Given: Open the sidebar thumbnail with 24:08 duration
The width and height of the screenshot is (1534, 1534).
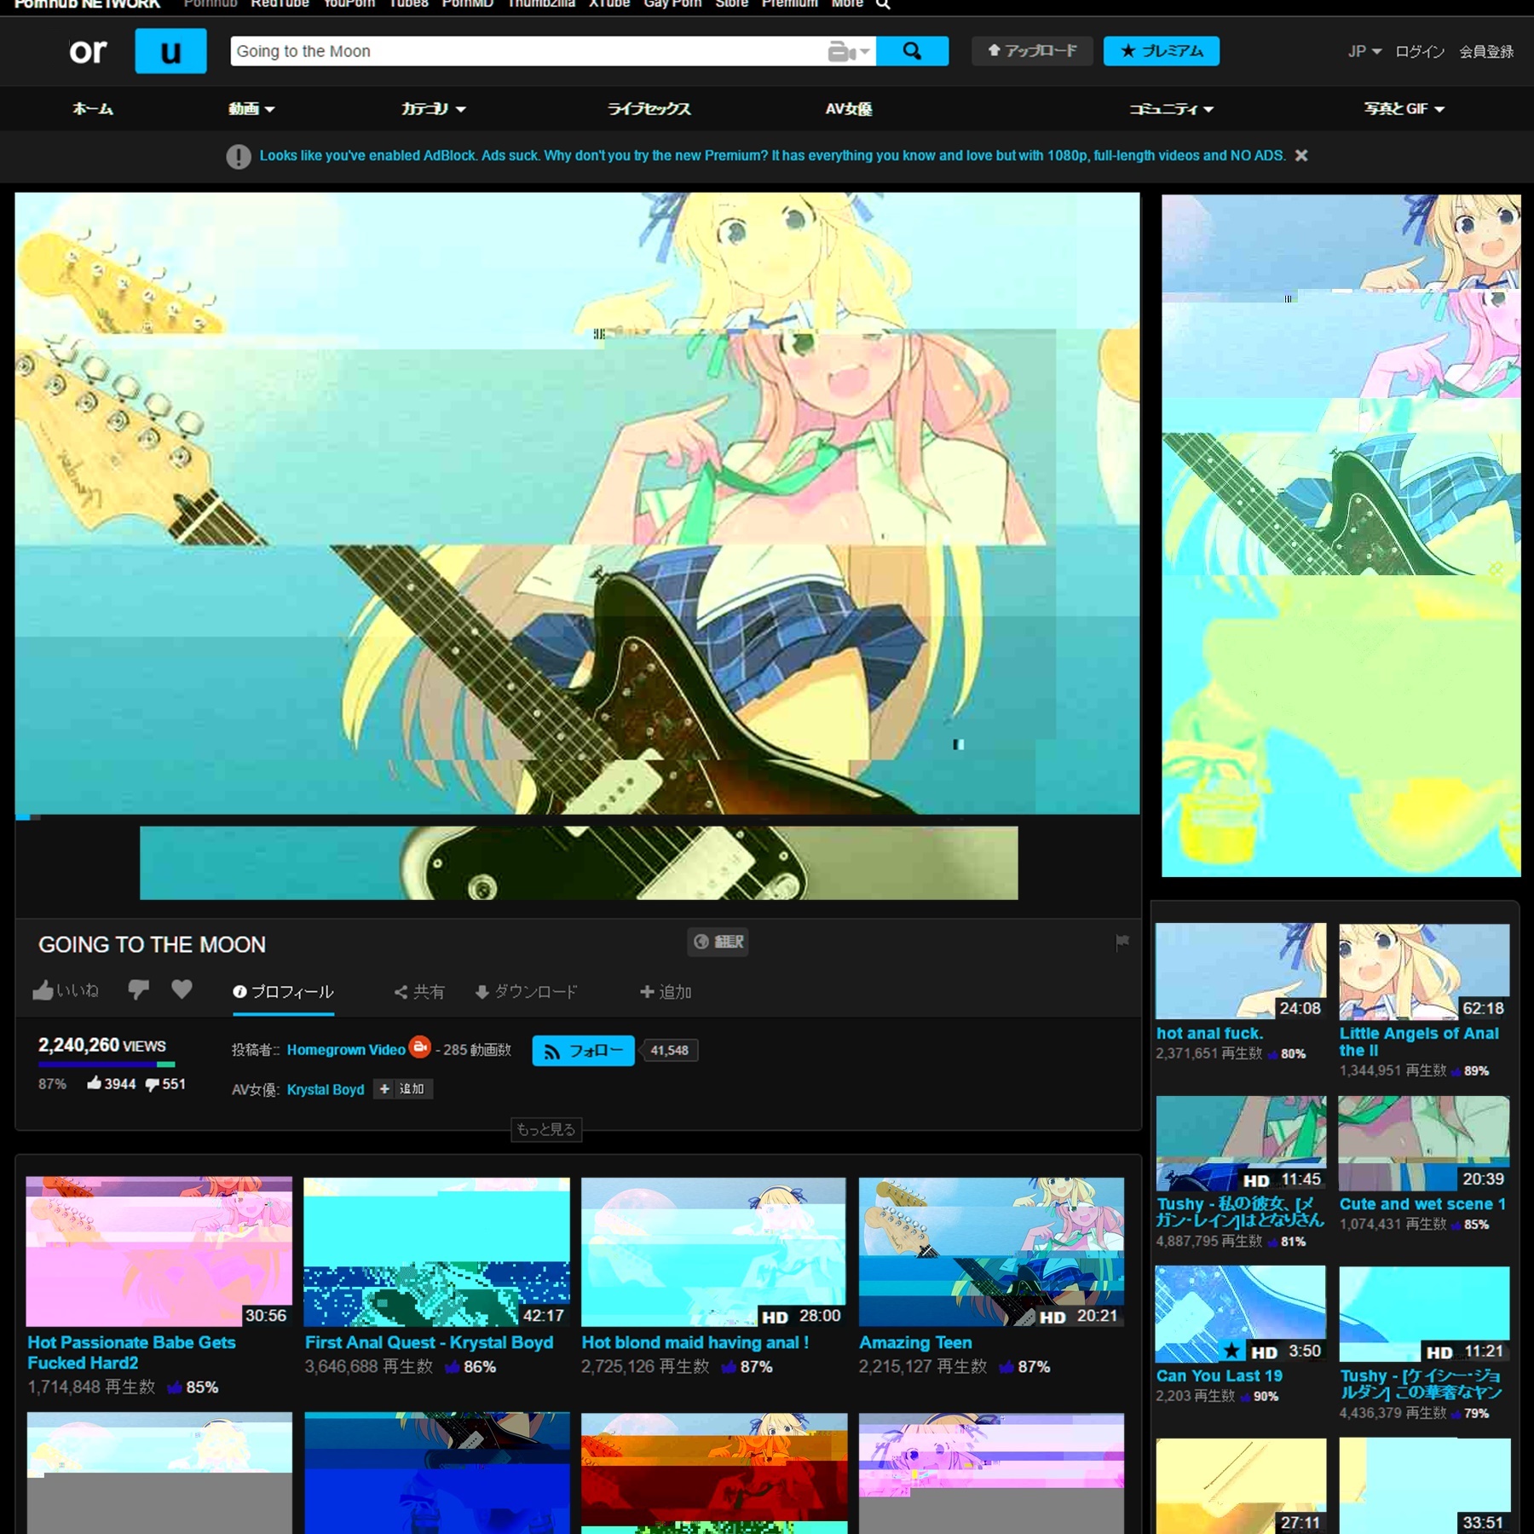Looking at the screenshot, I should [x=1241, y=972].
